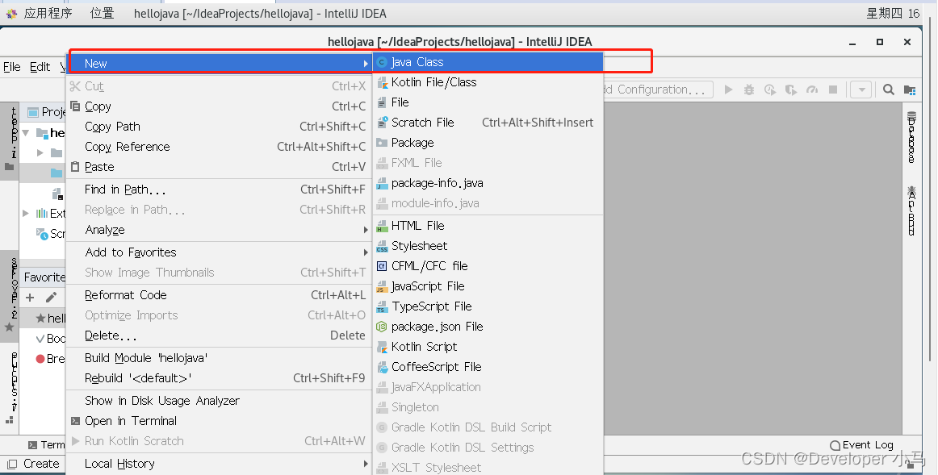Choose Reformat Code option
This screenshot has width=938, height=475.
coord(219,295)
